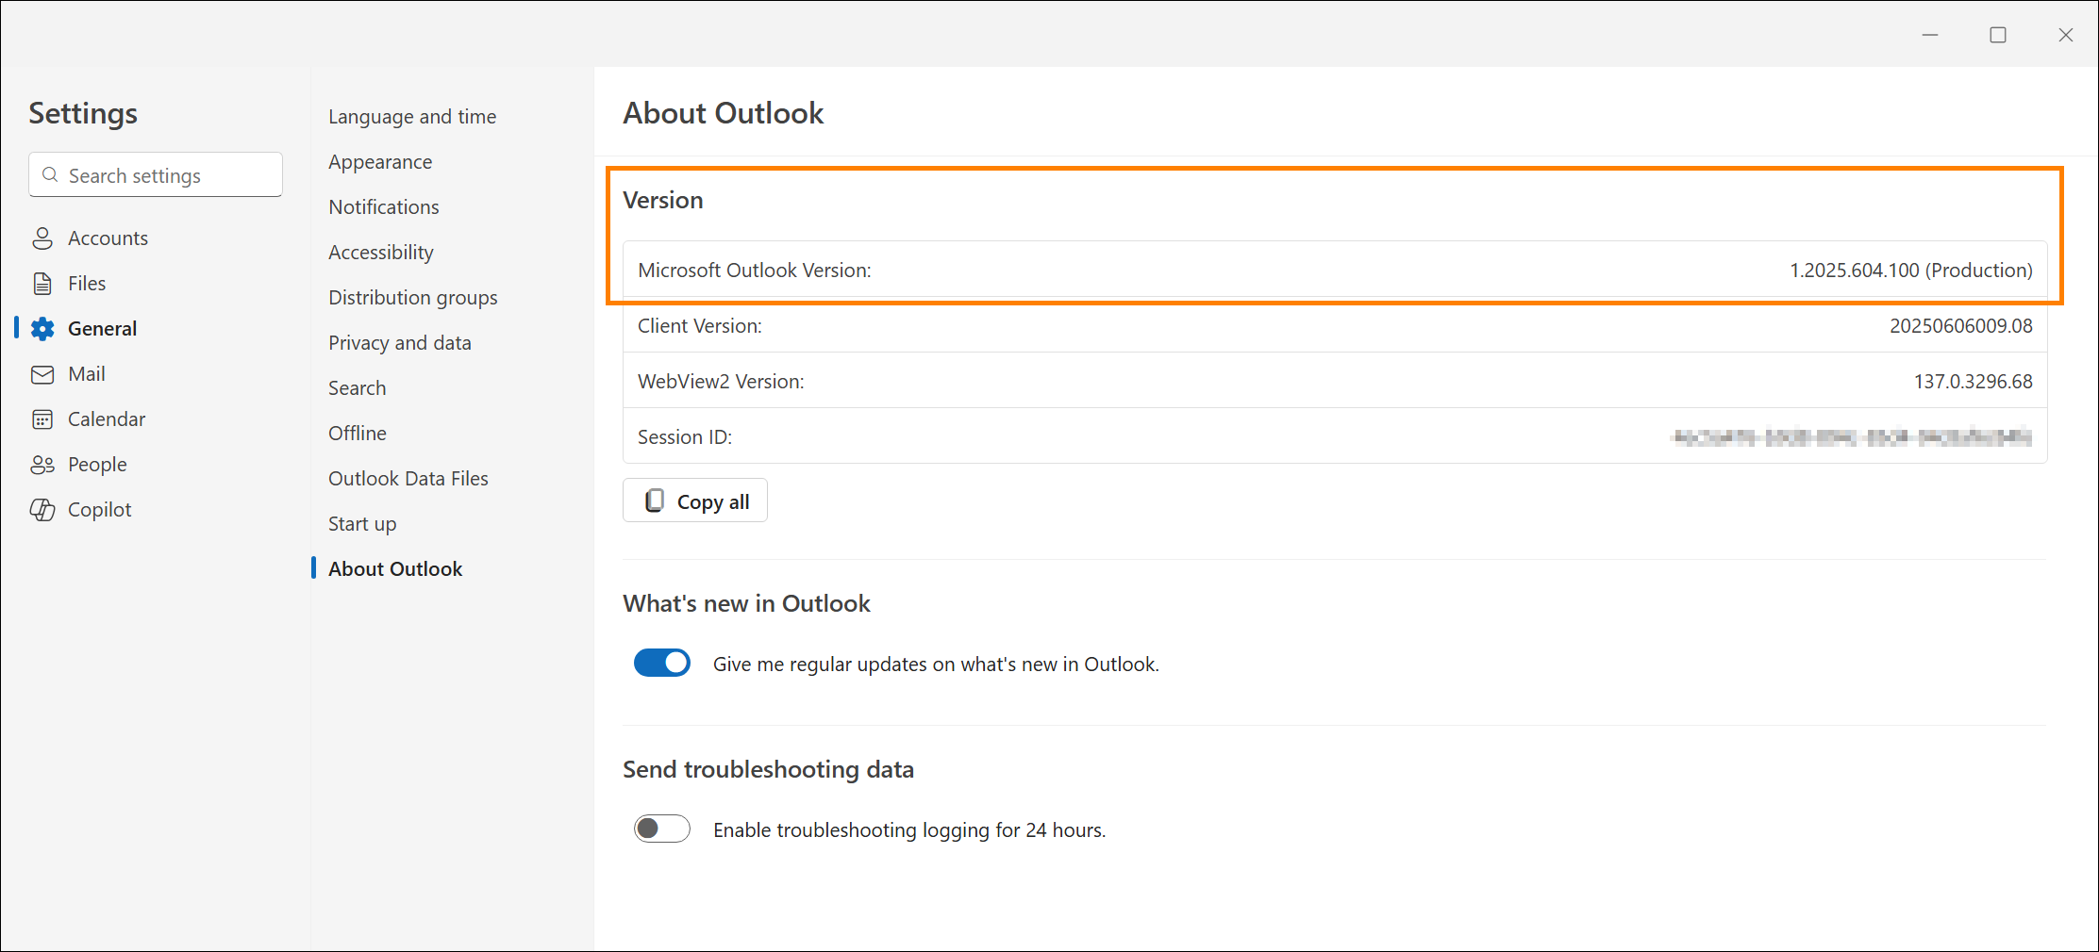Open Distribution groups page
Screen dimensions: 2099x952
(x=413, y=298)
